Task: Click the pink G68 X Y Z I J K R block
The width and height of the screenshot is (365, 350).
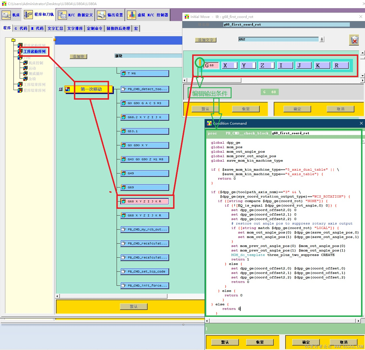Action: pyautogui.click(x=145, y=202)
